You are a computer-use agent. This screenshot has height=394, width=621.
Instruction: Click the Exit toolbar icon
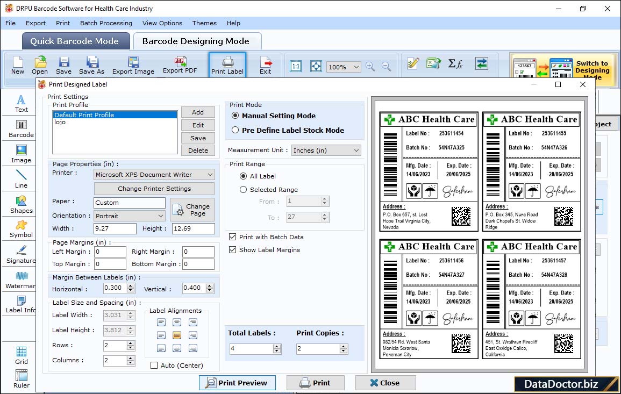point(266,66)
